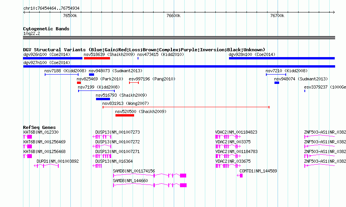This screenshot has height=207, width=346.
Task: Select the nsv518639 (Shaikh2009) red loss bar
Action: (x=97, y=58)
